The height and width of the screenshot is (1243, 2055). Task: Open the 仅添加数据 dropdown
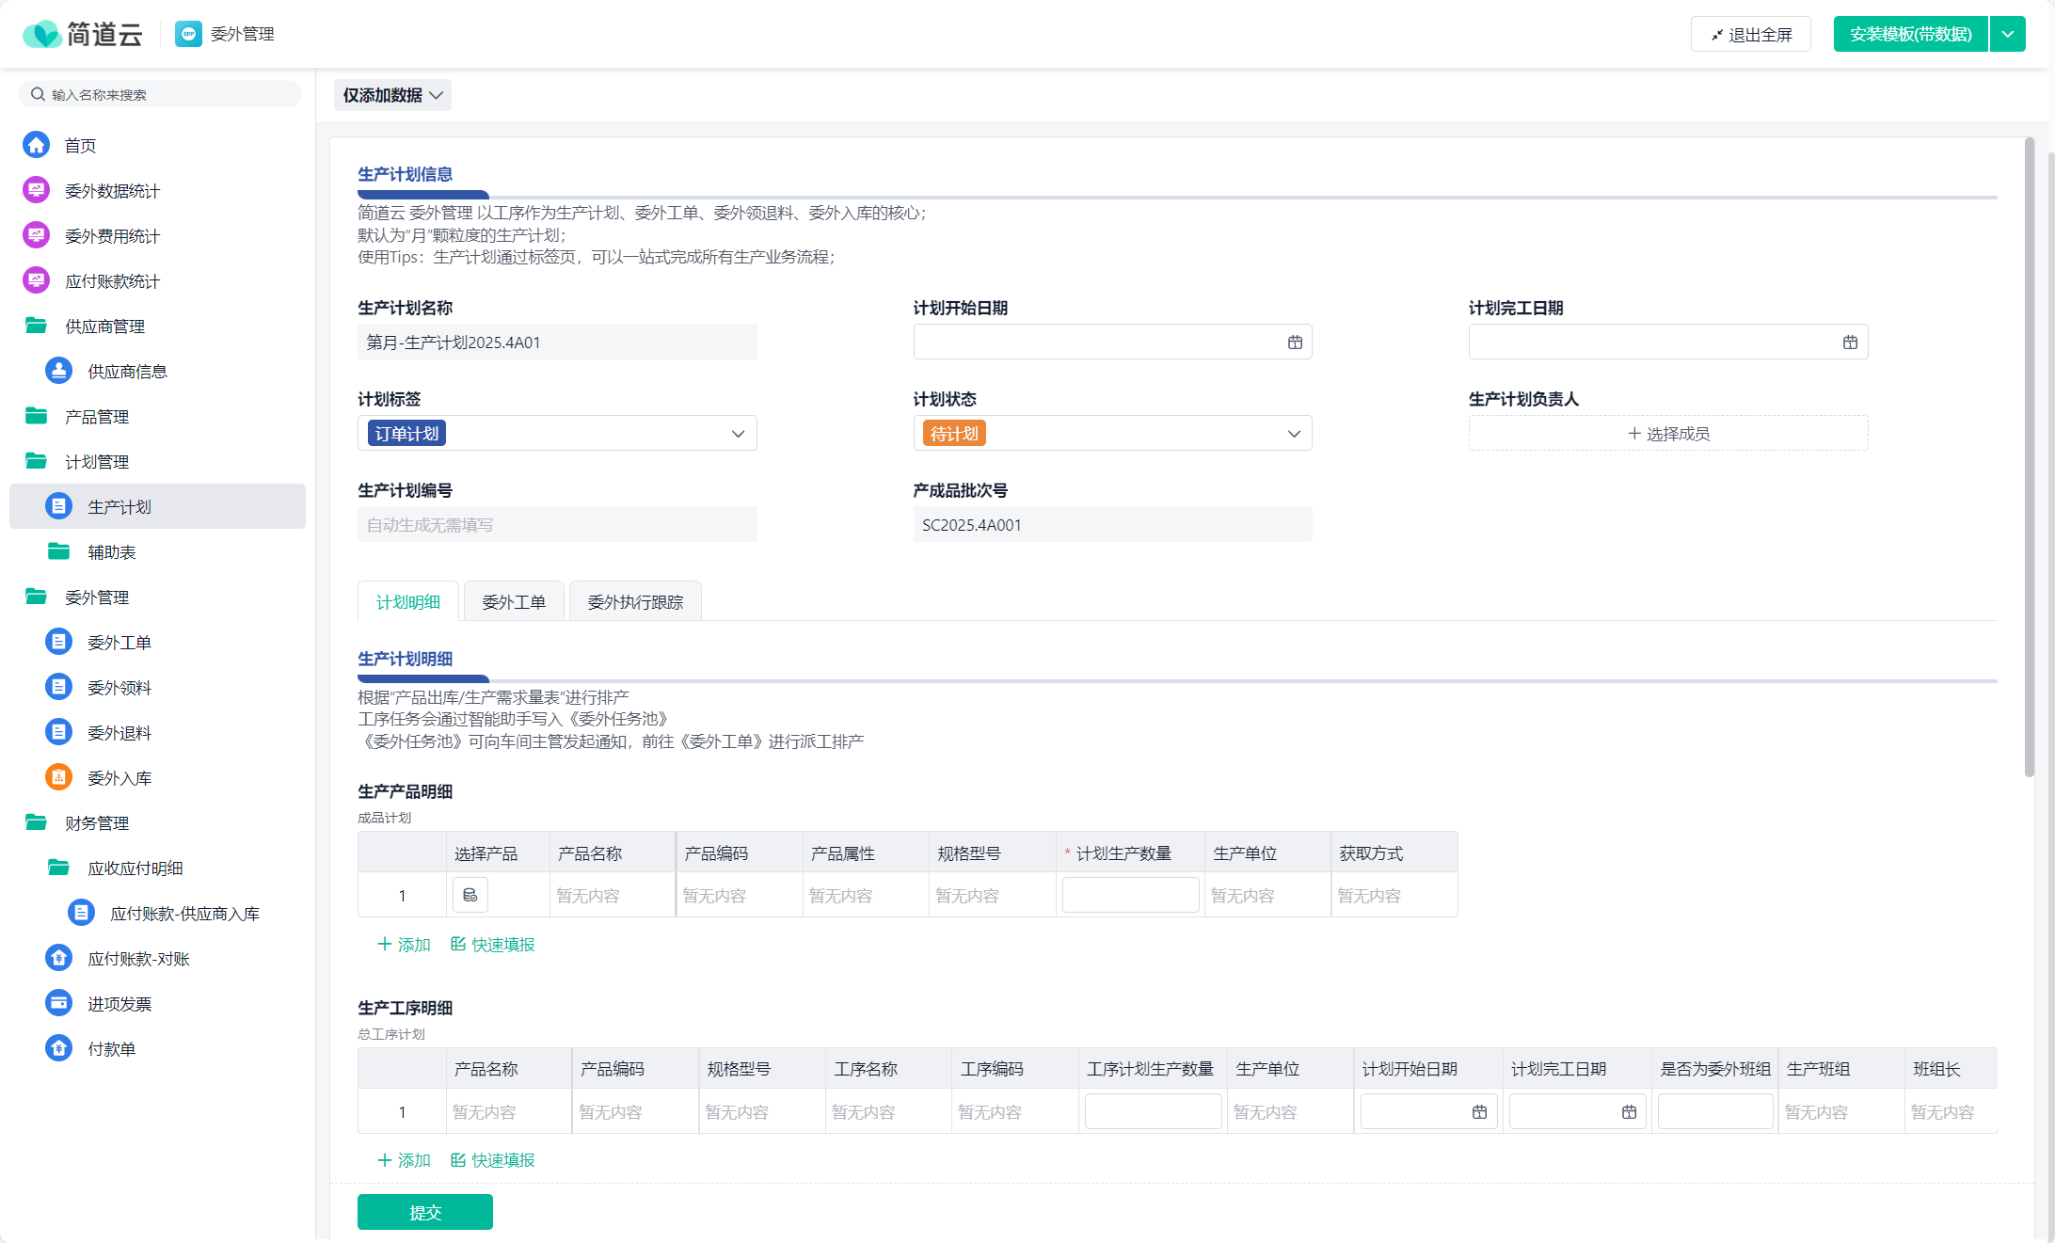(392, 95)
